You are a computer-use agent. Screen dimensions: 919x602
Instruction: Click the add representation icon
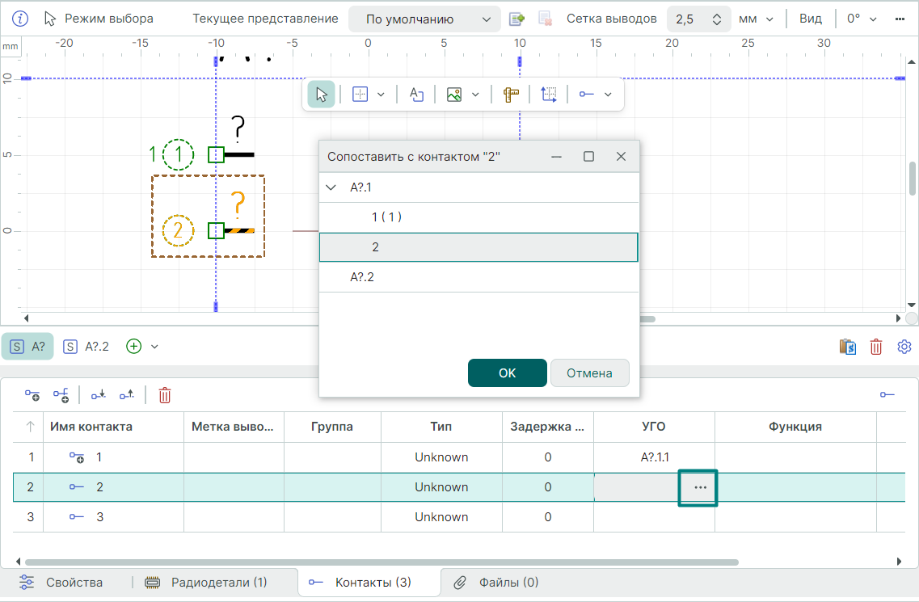point(516,19)
